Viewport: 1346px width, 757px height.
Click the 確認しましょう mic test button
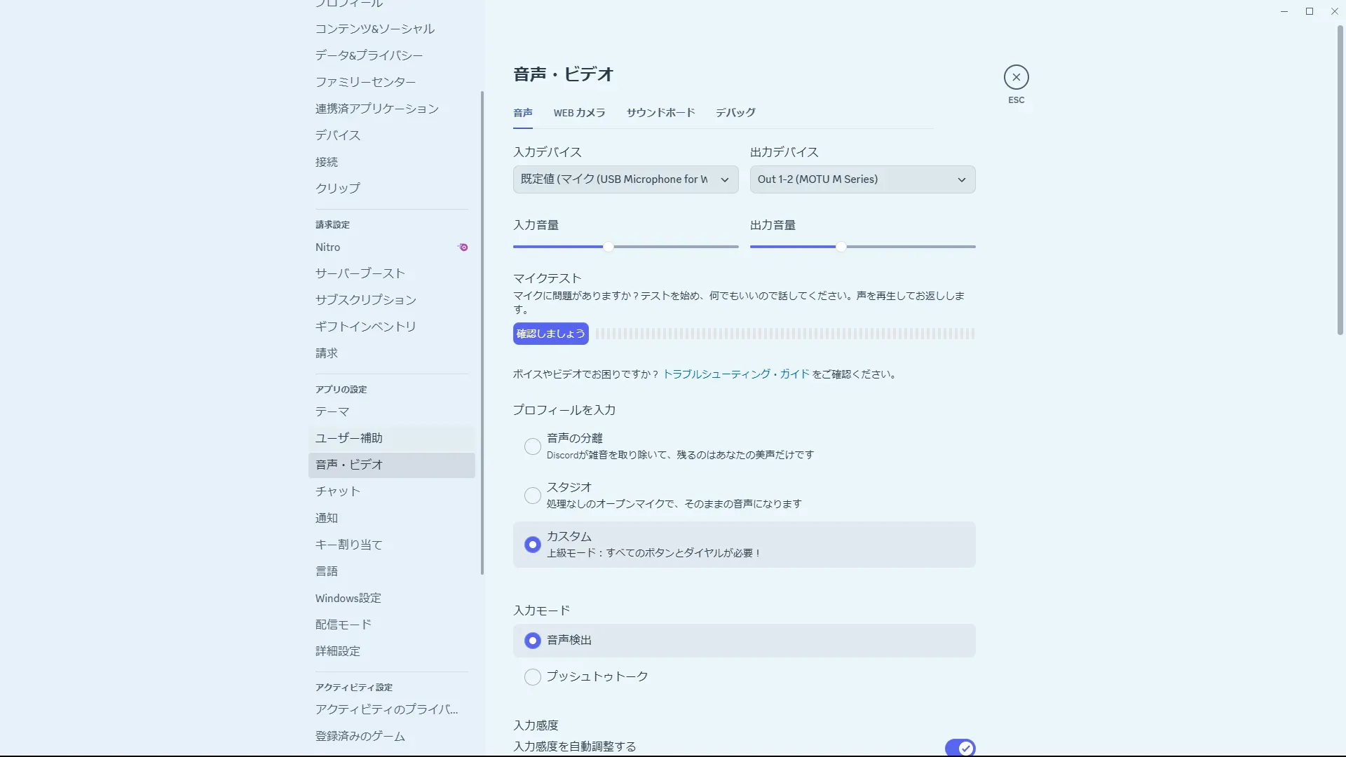click(x=550, y=334)
